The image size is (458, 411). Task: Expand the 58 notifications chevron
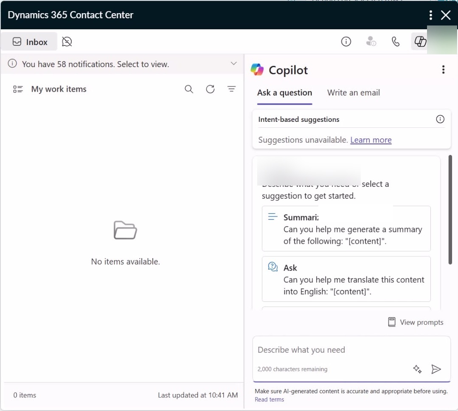[234, 63]
